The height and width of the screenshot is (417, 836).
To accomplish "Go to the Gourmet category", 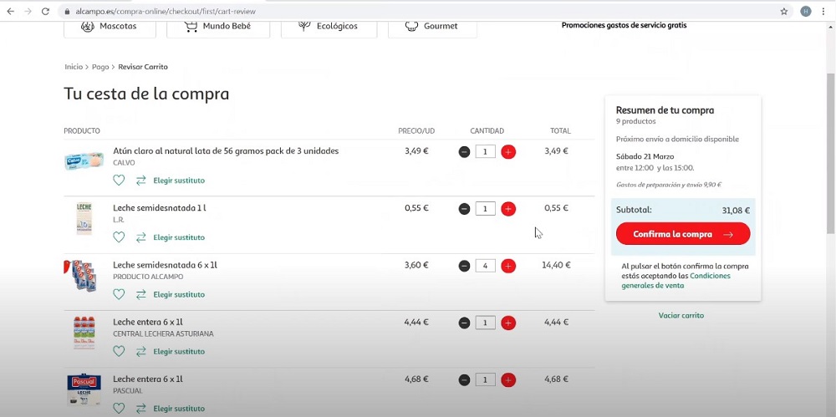I will click(432, 26).
